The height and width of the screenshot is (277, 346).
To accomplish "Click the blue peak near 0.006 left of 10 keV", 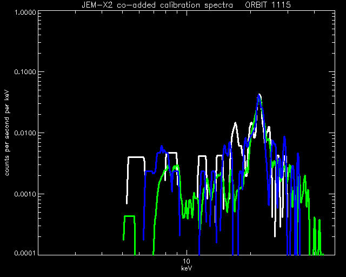I will pyautogui.click(x=162, y=147).
